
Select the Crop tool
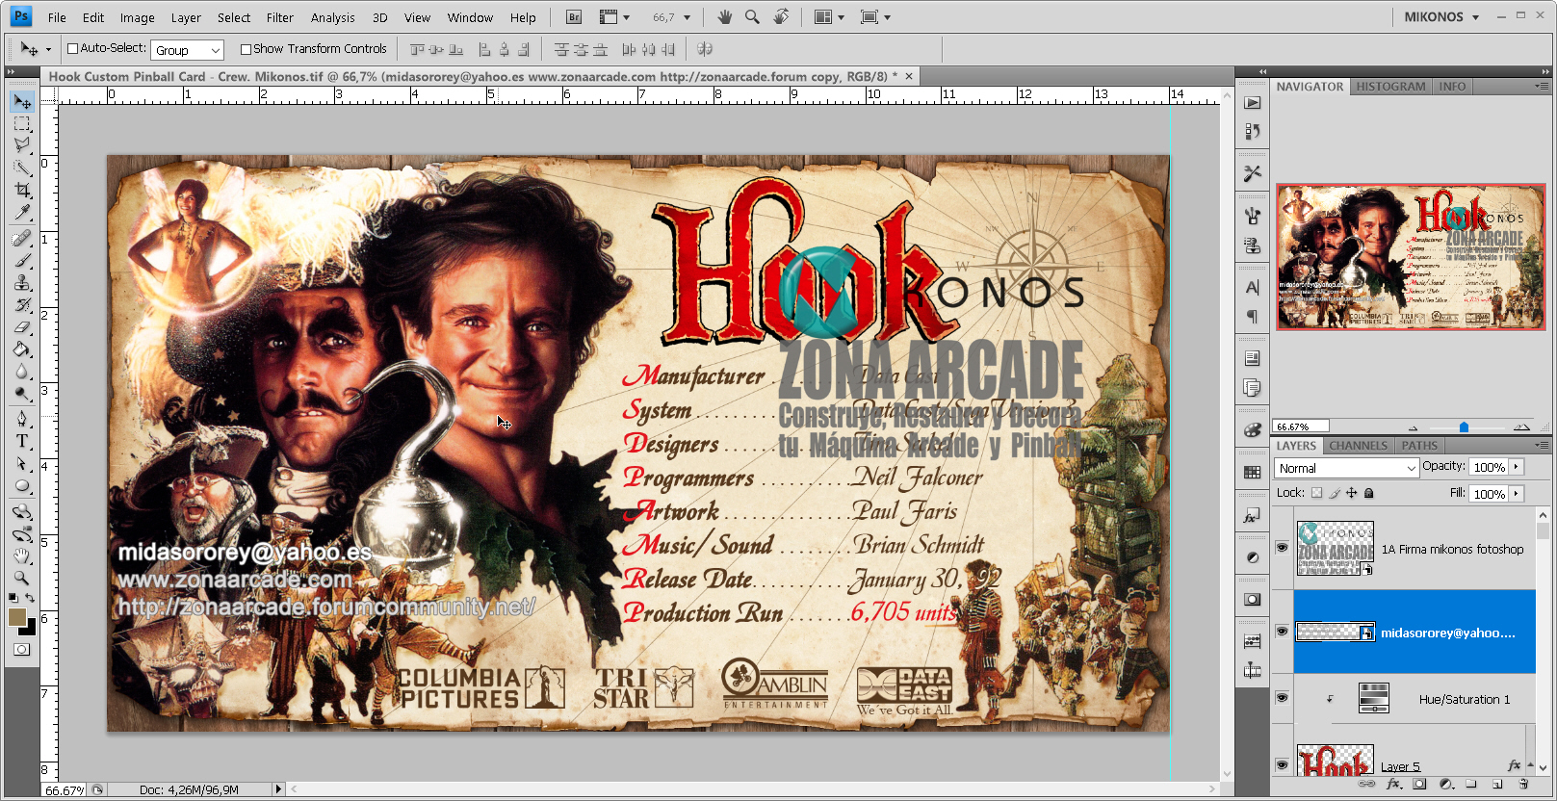(22, 191)
